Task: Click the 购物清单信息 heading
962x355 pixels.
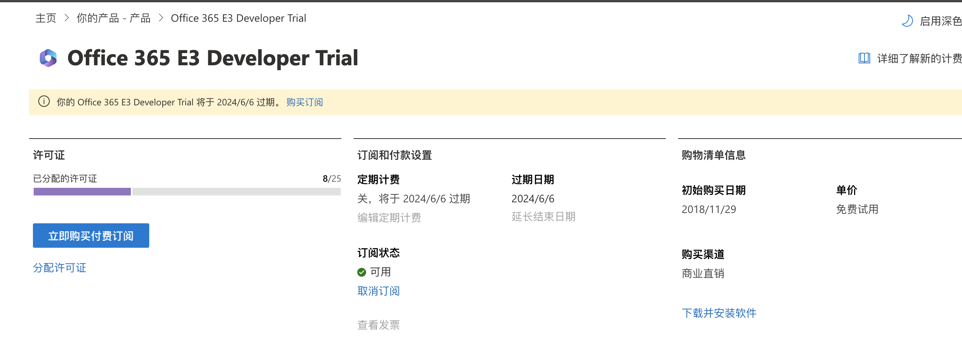Action: point(714,155)
